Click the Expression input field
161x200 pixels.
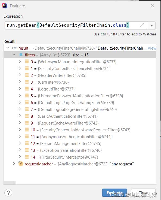(x=76, y=25)
